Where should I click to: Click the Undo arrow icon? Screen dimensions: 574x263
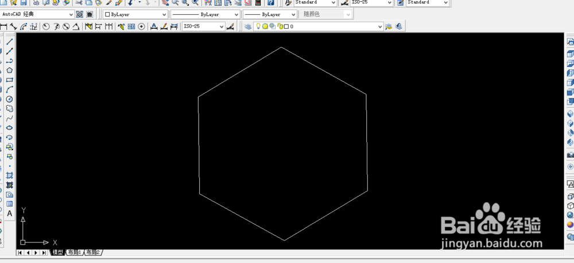click(x=131, y=2)
